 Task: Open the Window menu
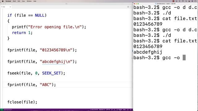[x=29, y=1]
